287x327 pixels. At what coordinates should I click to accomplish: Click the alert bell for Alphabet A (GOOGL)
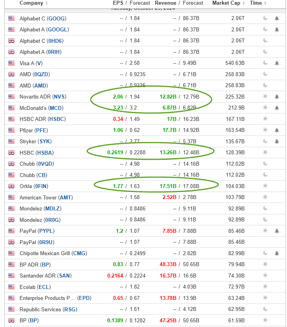tap(276, 29)
